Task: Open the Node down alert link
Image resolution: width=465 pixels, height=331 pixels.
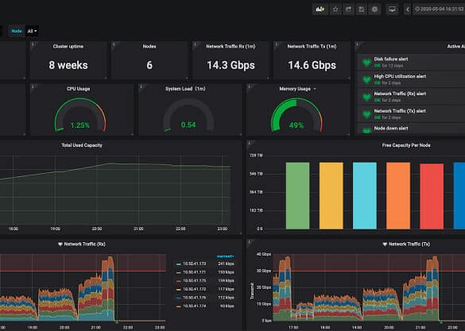Action: [391, 129]
